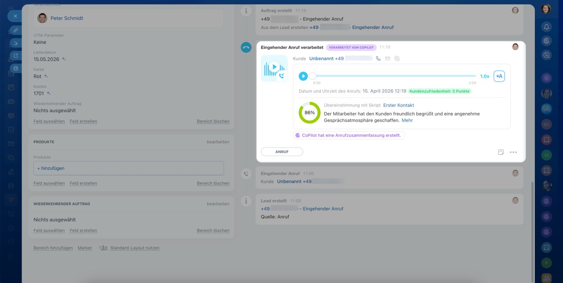This screenshot has height=283, width=563.
Task: Click the note icon in the call card
Action: pos(501,152)
